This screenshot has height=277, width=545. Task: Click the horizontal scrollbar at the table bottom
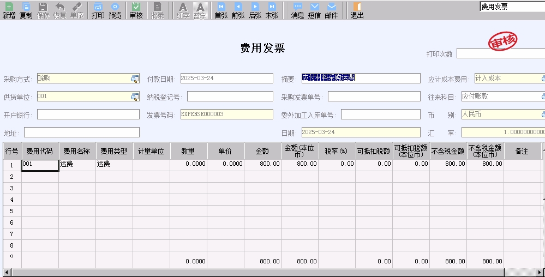tap(273, 272)
